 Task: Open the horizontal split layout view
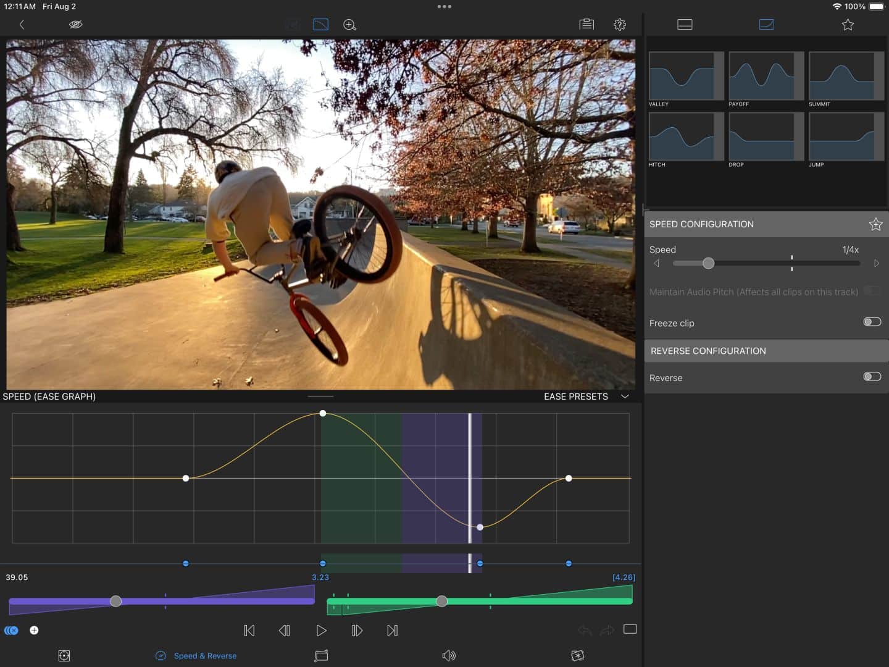tap(684, 25)
